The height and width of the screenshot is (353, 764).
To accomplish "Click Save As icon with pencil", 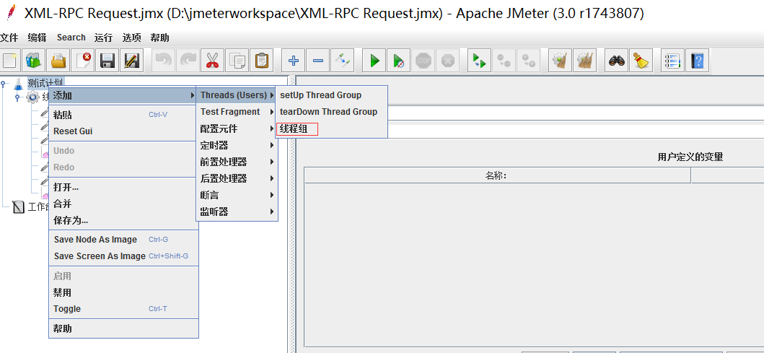I will [131, 61].
